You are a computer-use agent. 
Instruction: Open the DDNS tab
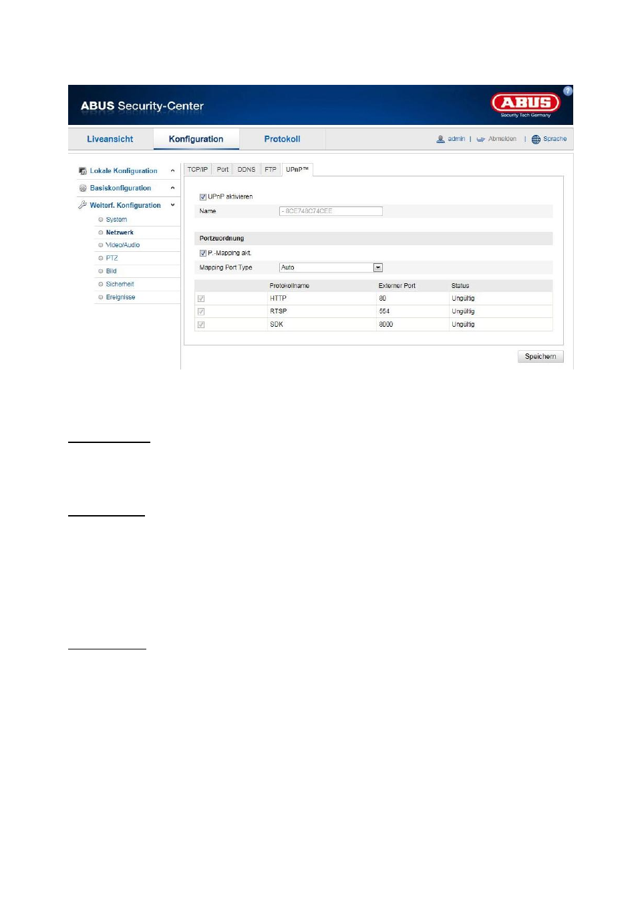(x=247, y=170)
